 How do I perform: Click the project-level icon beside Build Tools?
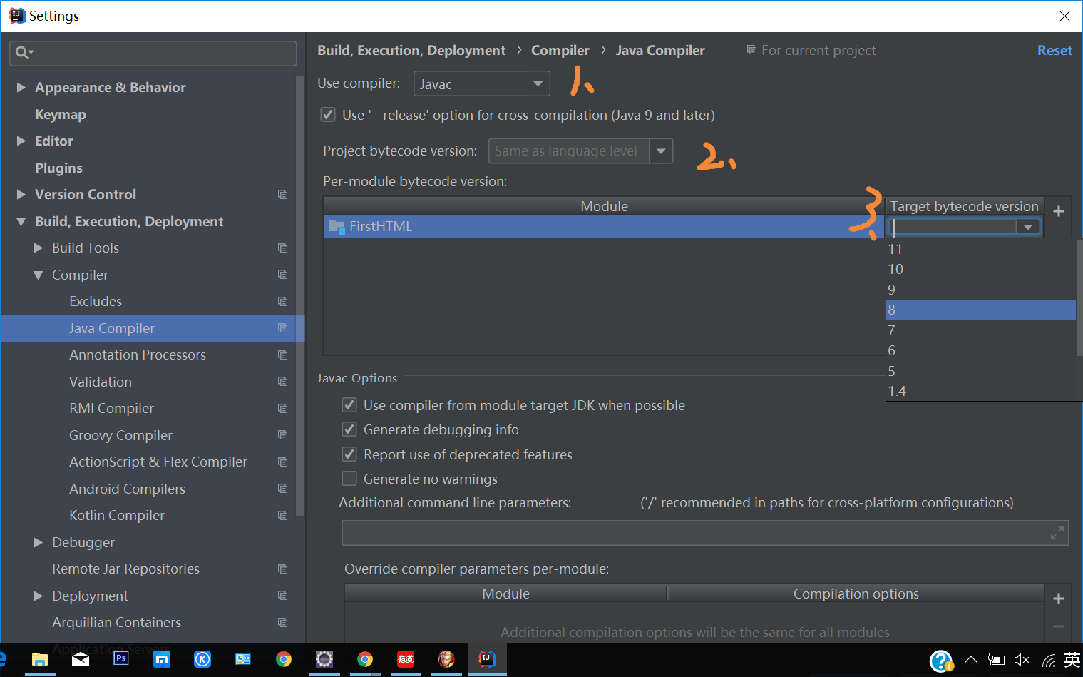[282, 248]
